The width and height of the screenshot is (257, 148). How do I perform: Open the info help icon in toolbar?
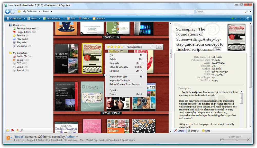pos(248,18)
